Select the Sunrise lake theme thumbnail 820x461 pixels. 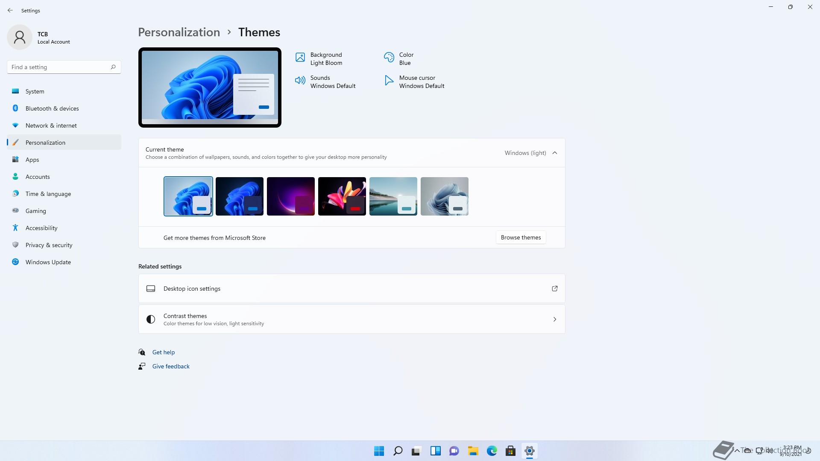coord(393,196)
